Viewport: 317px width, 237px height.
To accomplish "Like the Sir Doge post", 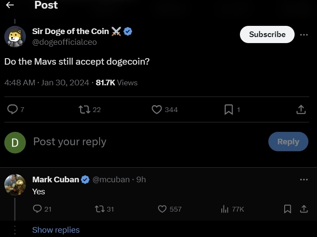I will click(x=157, y=109).
